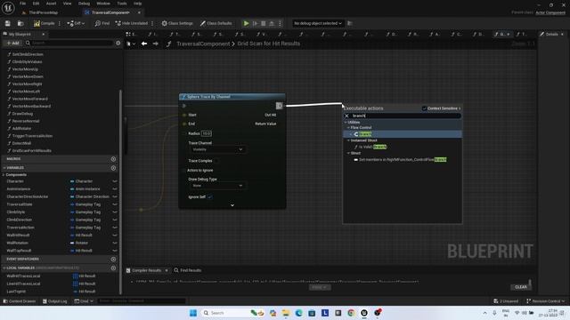Screen dimensions: 570x320
Task: Click TraversalComponent in the breadcrumb
Action: (x=203, y=44)
